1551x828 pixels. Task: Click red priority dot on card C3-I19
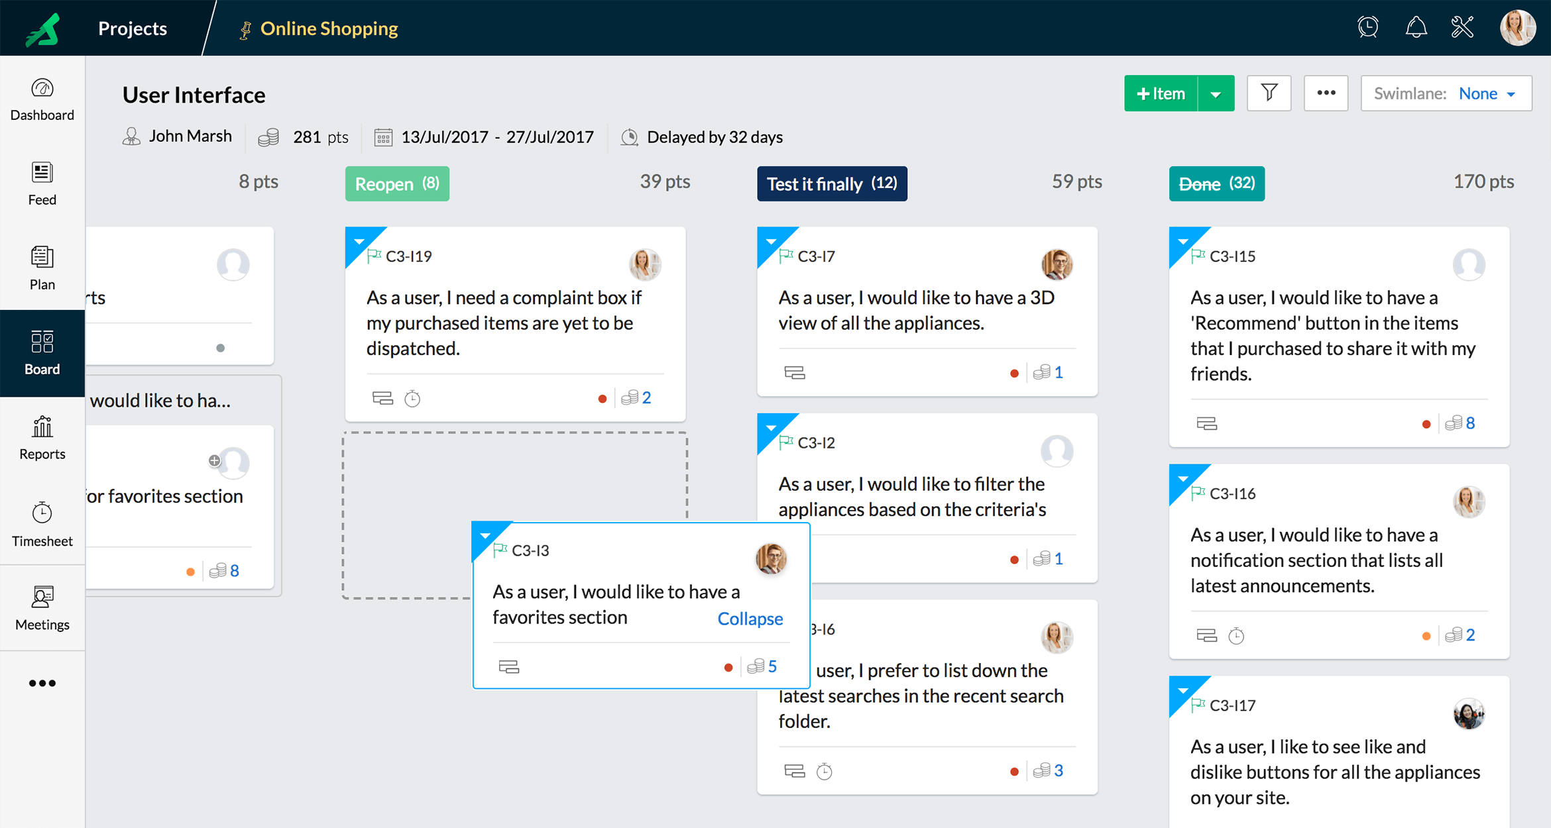click(603, 399)
